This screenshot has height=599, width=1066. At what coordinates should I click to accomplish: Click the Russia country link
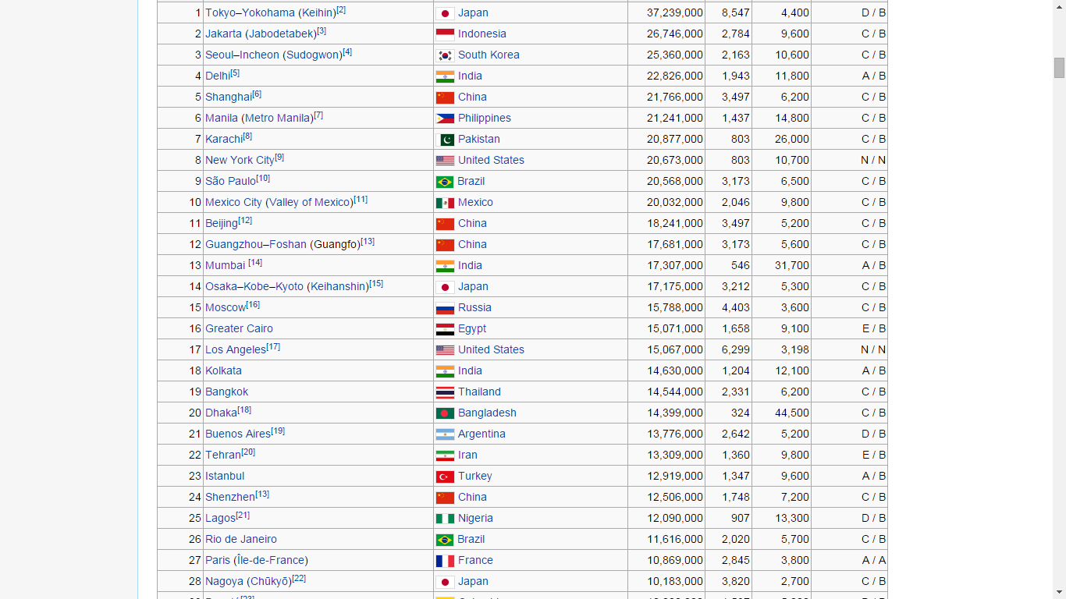pos(474,308)
